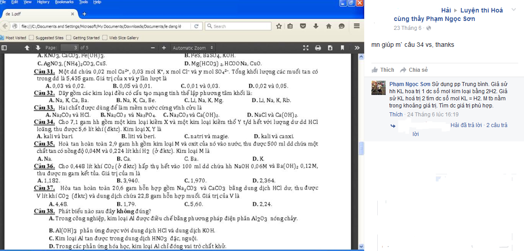Open the Firefox hamburger menu
This screenshot has width=524, height=251.
tap(357, 26)
